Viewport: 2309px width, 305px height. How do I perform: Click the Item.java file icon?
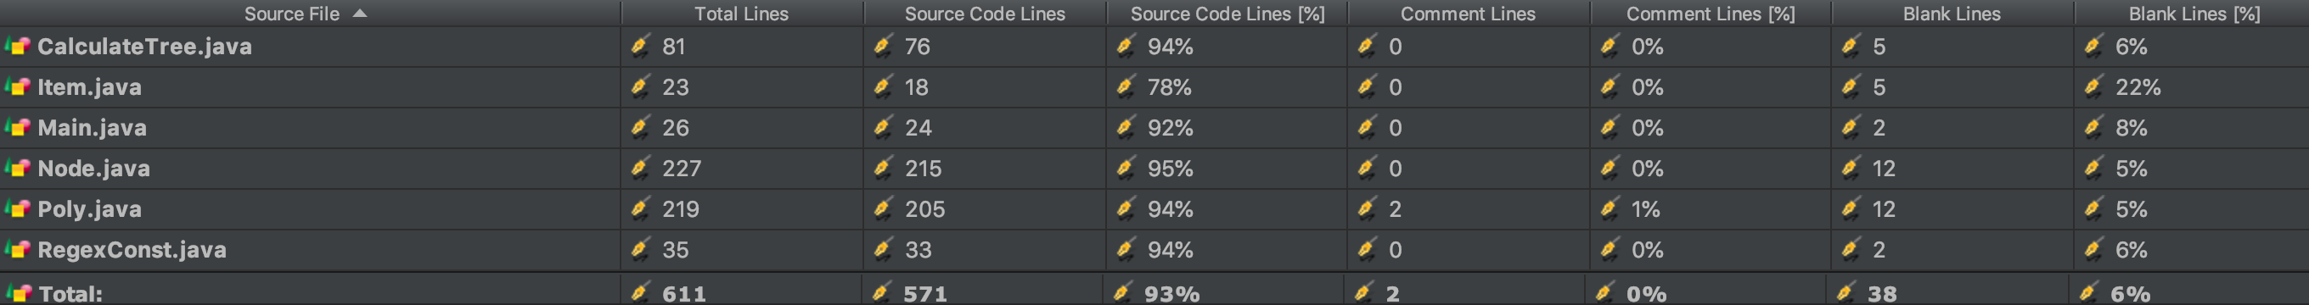click(18, 86)
